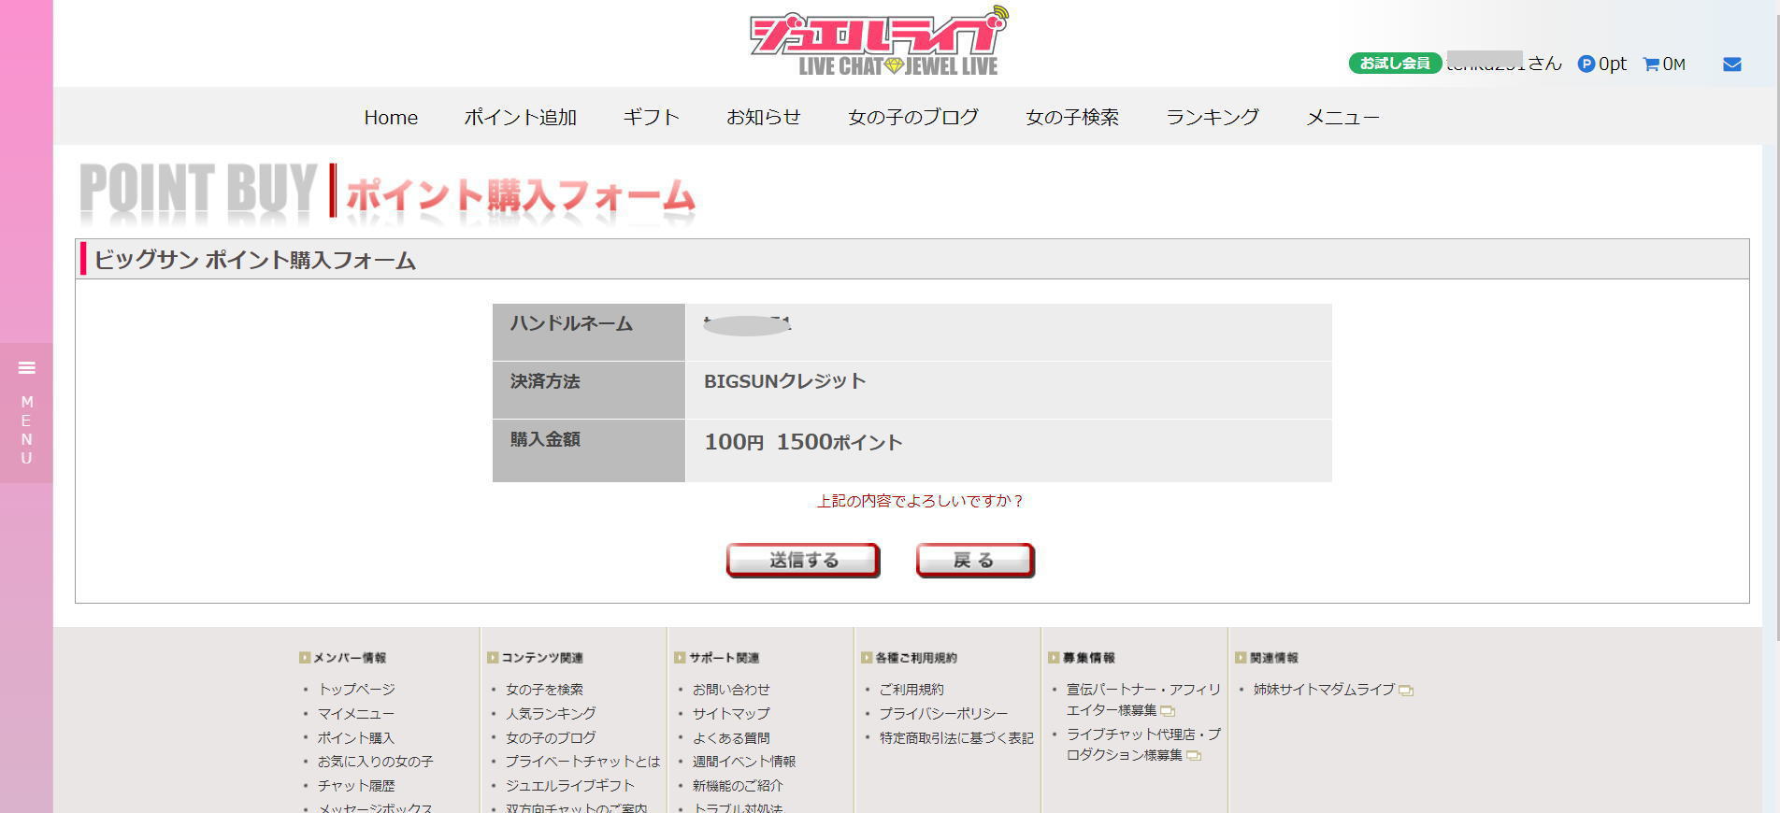Open プライバシーポリシー footer link
Viewport: 1780px width, 813px height.
click(942, 714)
